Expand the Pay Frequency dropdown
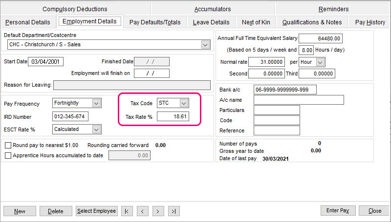 pyautogui.click(x=96, y=103)
